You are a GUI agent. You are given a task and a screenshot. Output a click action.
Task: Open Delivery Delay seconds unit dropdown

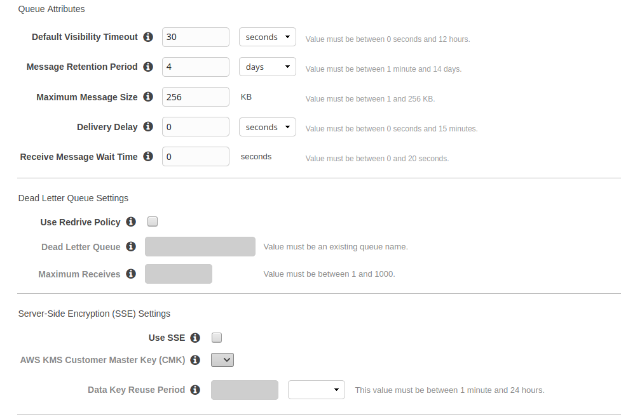[268, 127]
